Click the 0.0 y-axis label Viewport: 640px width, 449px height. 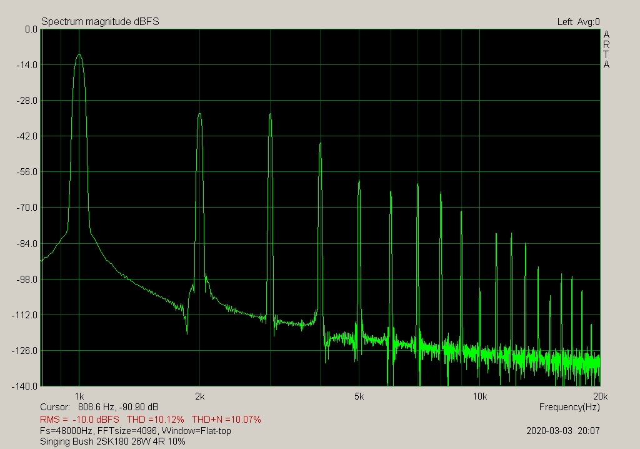(x=31, y=29)
